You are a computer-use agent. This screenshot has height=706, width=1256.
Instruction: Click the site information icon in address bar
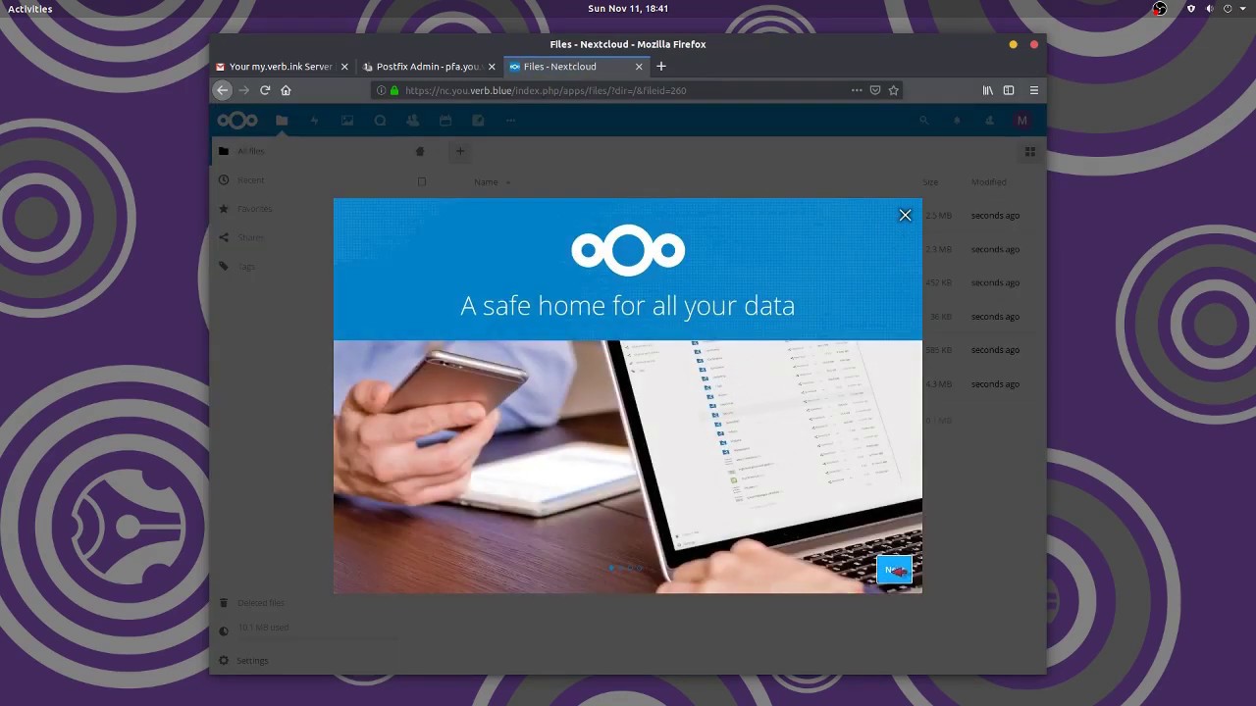coord(382,90)
